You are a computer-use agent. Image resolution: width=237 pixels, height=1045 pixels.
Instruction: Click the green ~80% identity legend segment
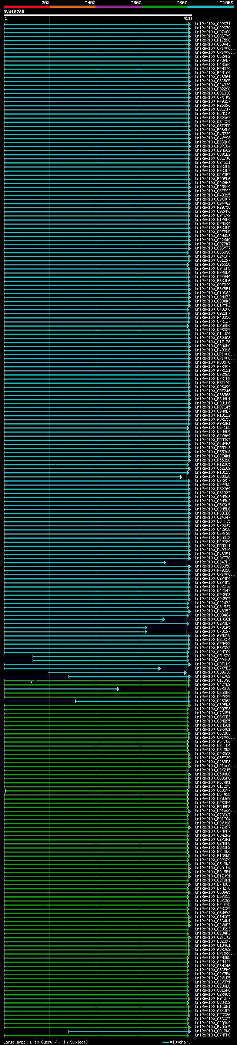click(x=164, y=7)
